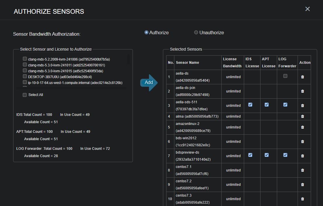Click the Add arrow to move sensors
Image resolution: width=323 pixels, height=206 pixels.
click(149, 83)
